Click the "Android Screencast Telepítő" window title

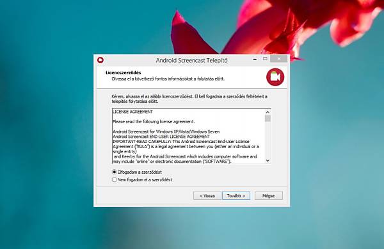[x=192, y=61]
